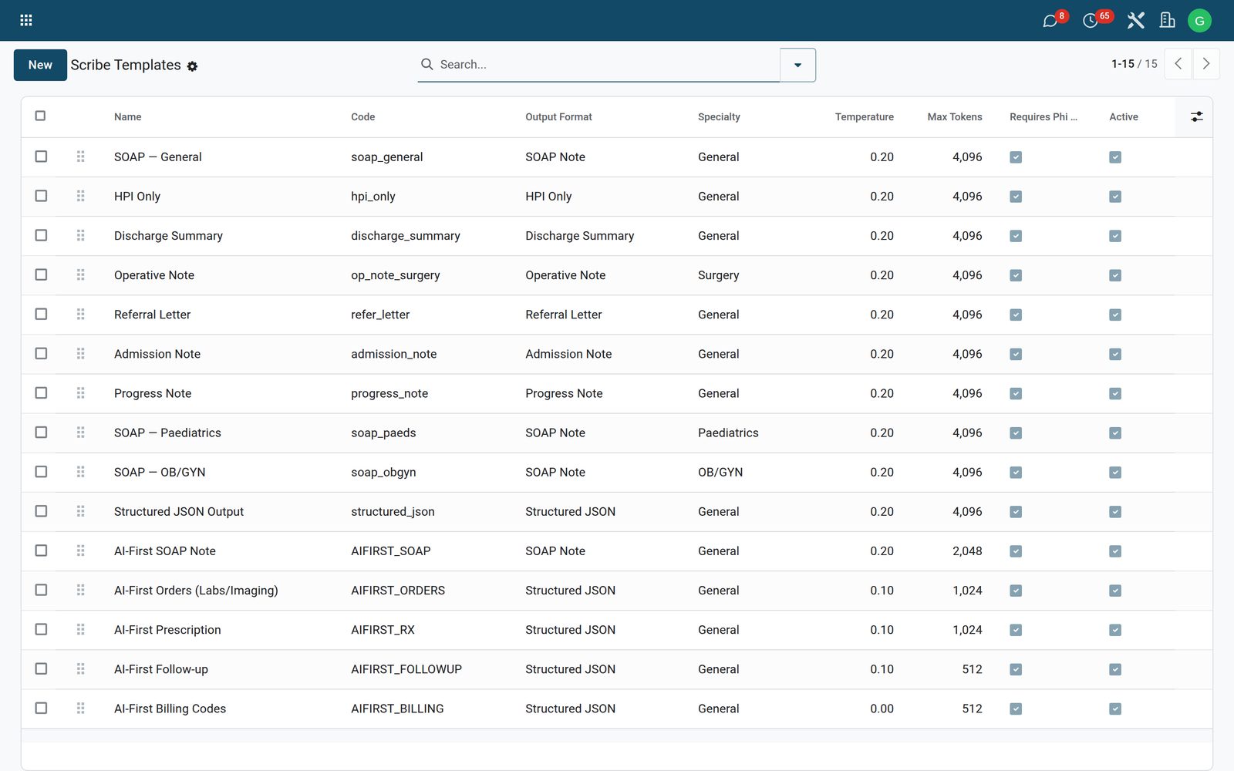Click the search magnifier icon
This screenshot has height=771, width=1234.
(x=427, y=64)
